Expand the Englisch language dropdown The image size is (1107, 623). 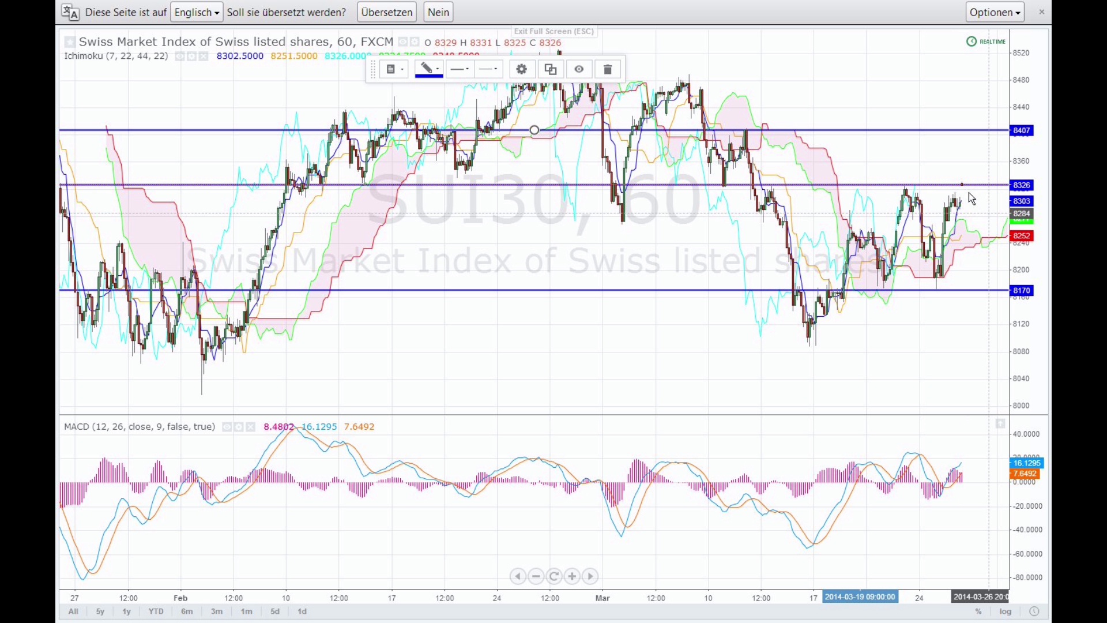[x=197, y=12]
